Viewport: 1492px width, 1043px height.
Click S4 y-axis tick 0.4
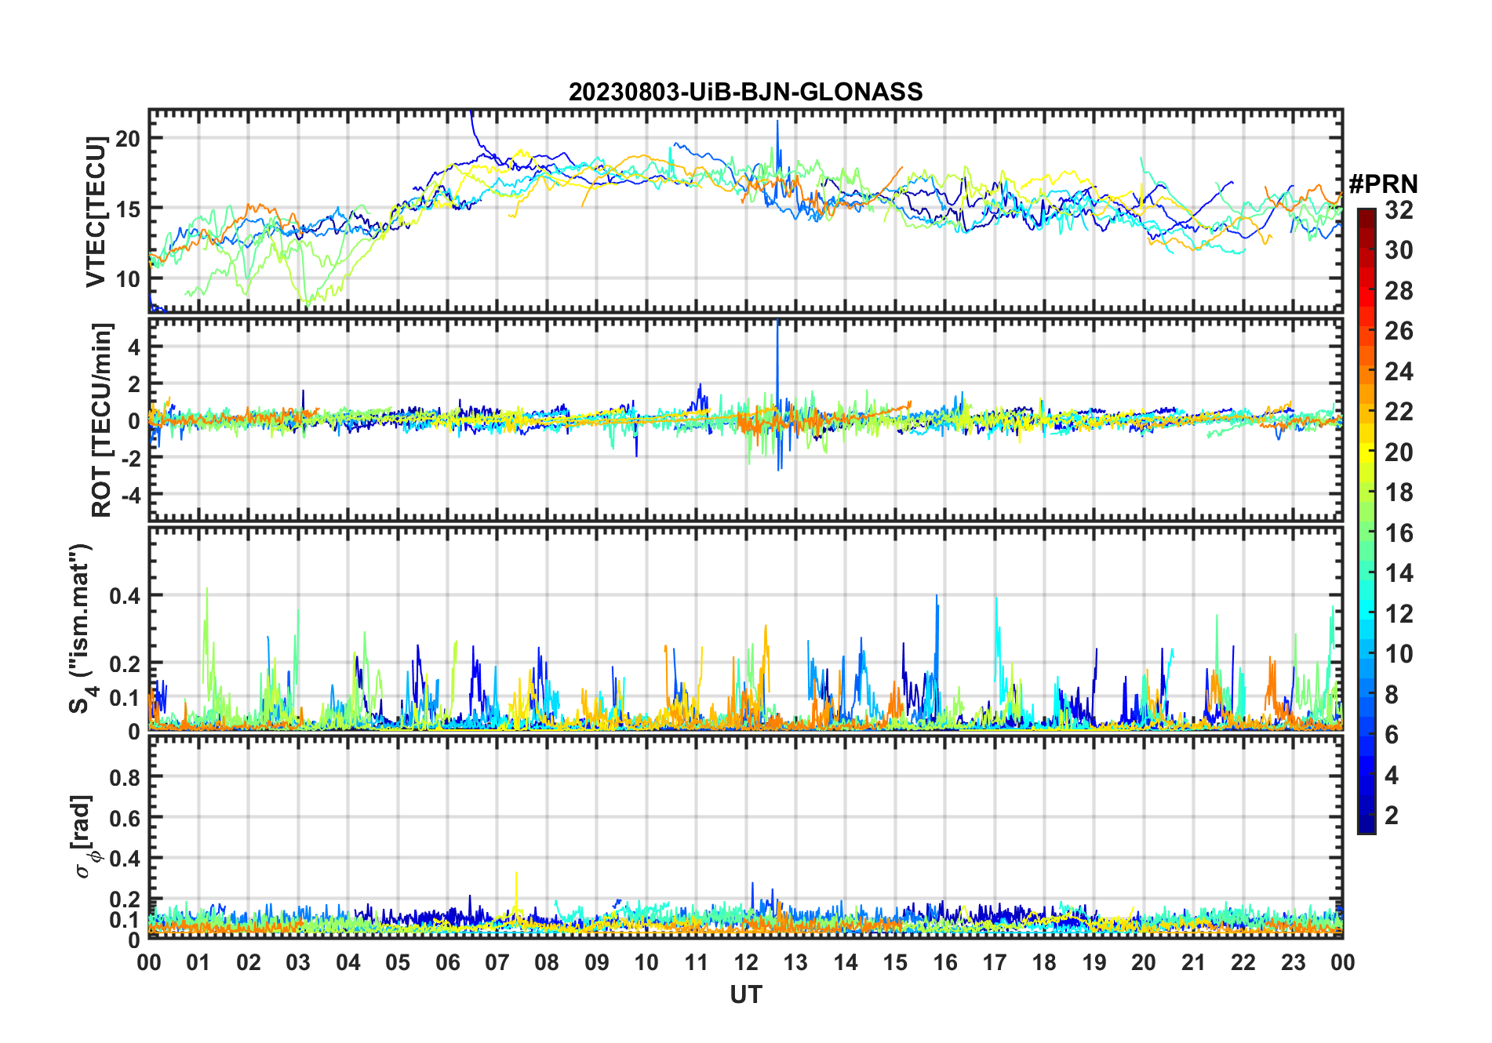point(125,595)
